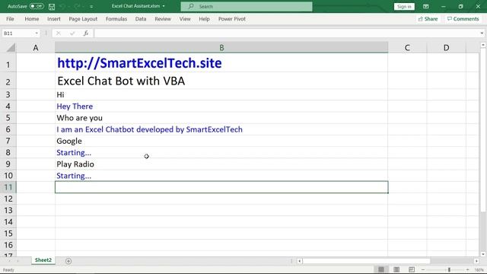Click the zoom percentage in status bar
Image resolution: width=487 pixels, height=274 pixels.
click(479, 269)
